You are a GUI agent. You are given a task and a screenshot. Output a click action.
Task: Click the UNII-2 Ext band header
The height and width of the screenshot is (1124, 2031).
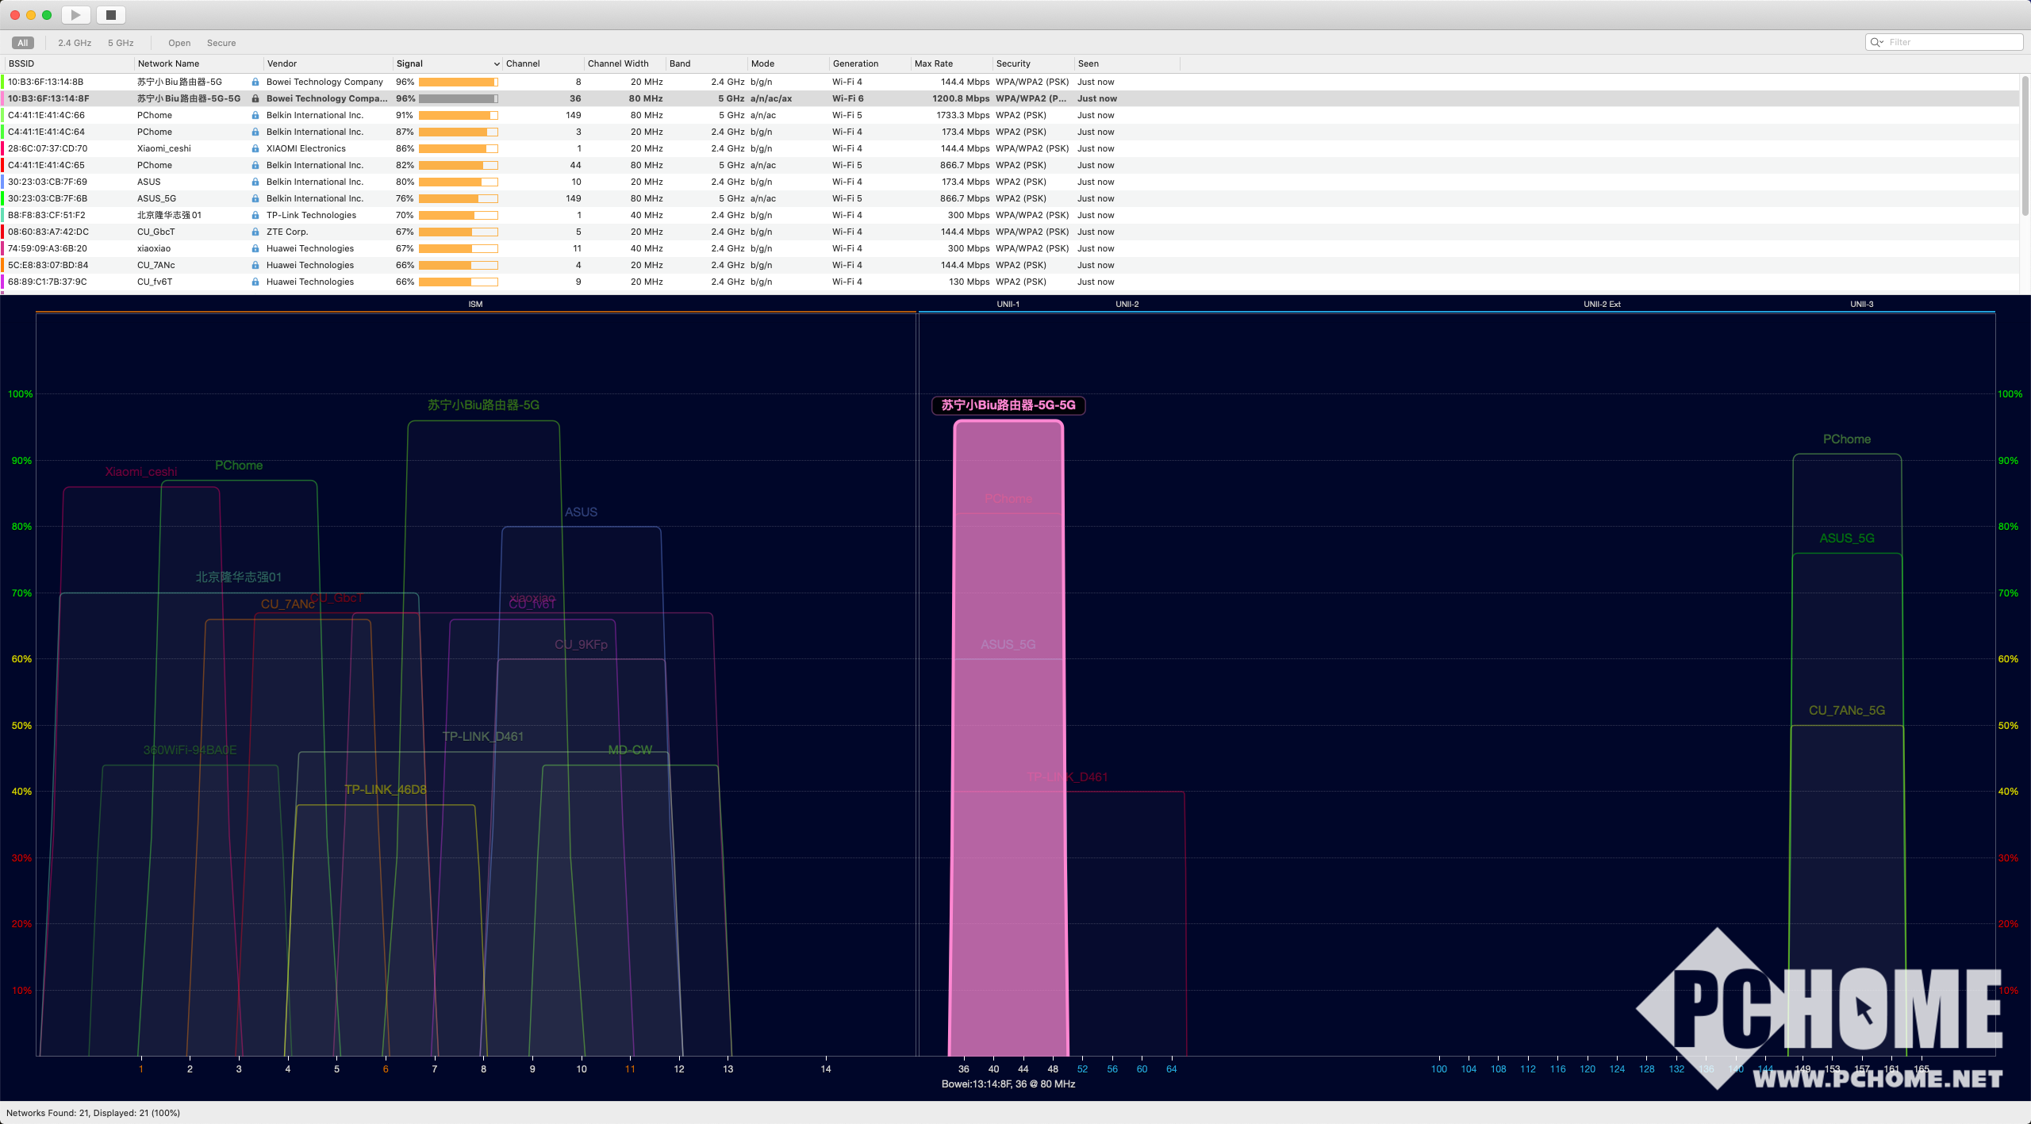coord(1602,305)
